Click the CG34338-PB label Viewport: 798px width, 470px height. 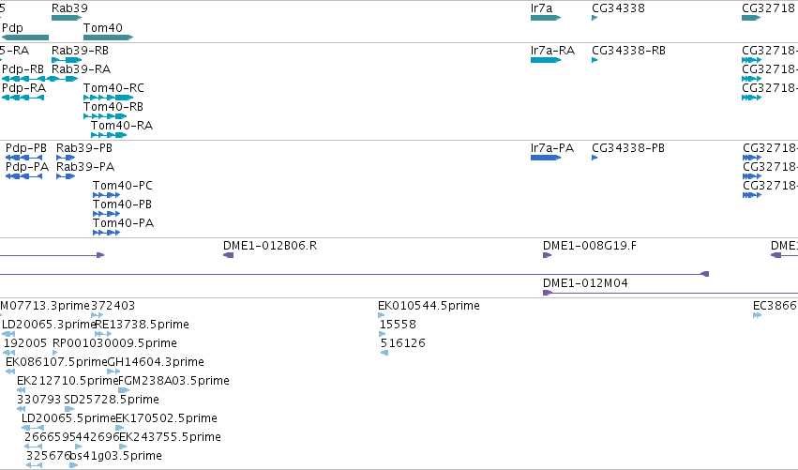[628, 147]
